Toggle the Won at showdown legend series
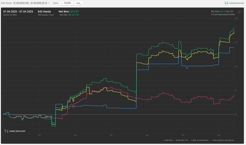 point(200,140)
